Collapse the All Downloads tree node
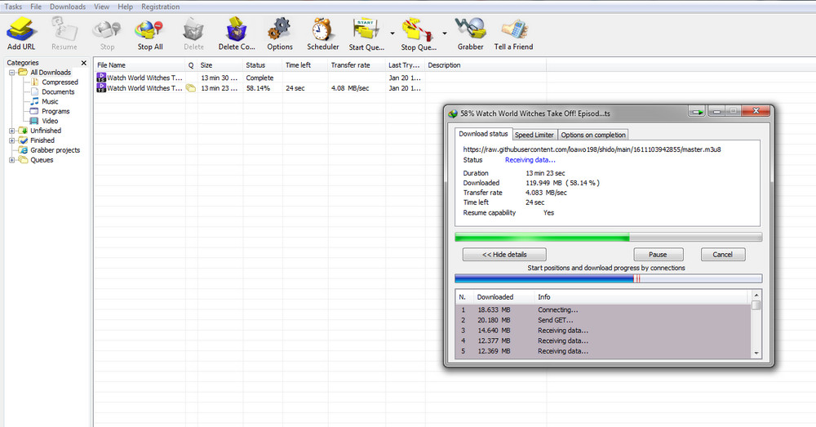 click(x=12, y=73)
